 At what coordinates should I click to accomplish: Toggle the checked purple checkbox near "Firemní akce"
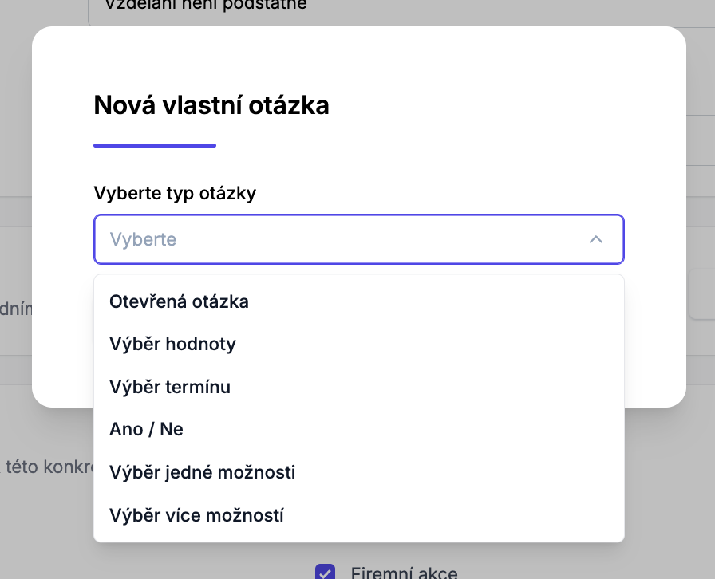[x=326, y=572]
